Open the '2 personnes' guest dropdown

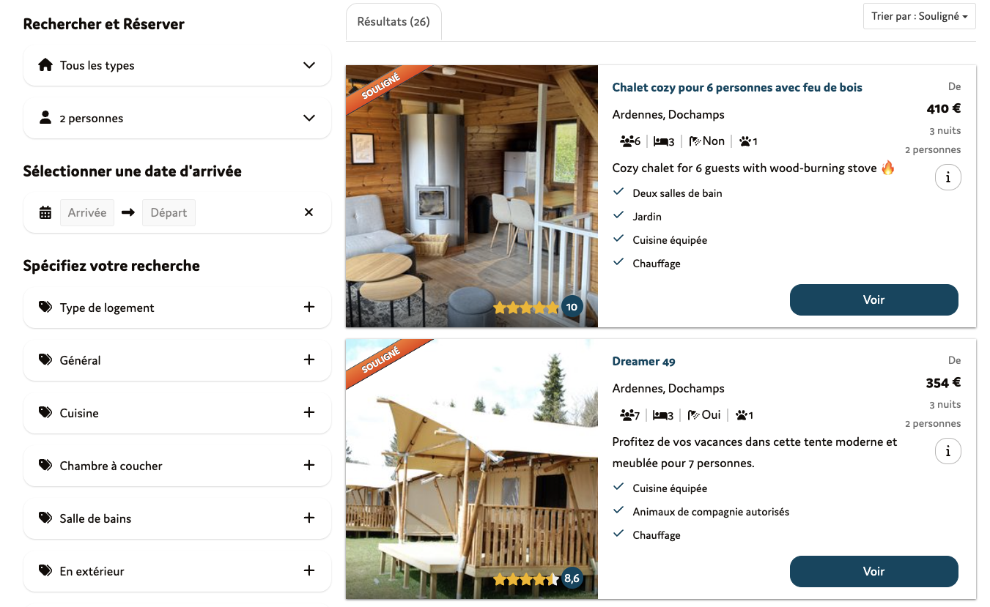pyautogui.click(x=177, y=118)
